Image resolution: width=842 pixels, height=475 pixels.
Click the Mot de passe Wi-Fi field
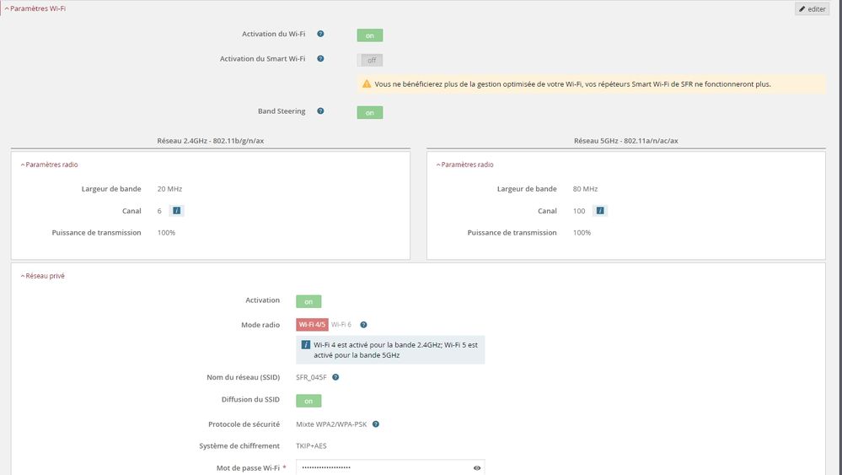pyautogui.click(x=383, y=467)
